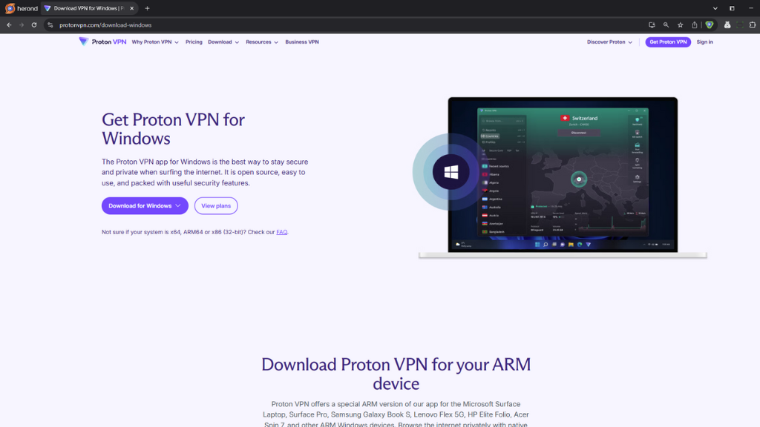The width and height of the screenshot is (760, 427).
Task: Expand the Discover Proton dropdown
Action: tap(609, 42)
